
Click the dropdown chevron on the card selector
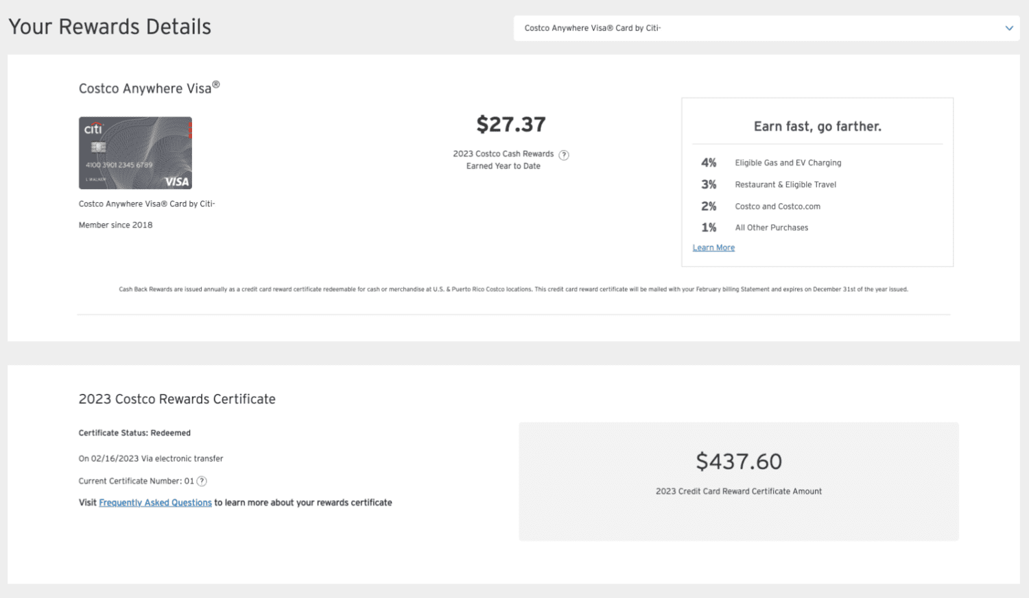1008,28
